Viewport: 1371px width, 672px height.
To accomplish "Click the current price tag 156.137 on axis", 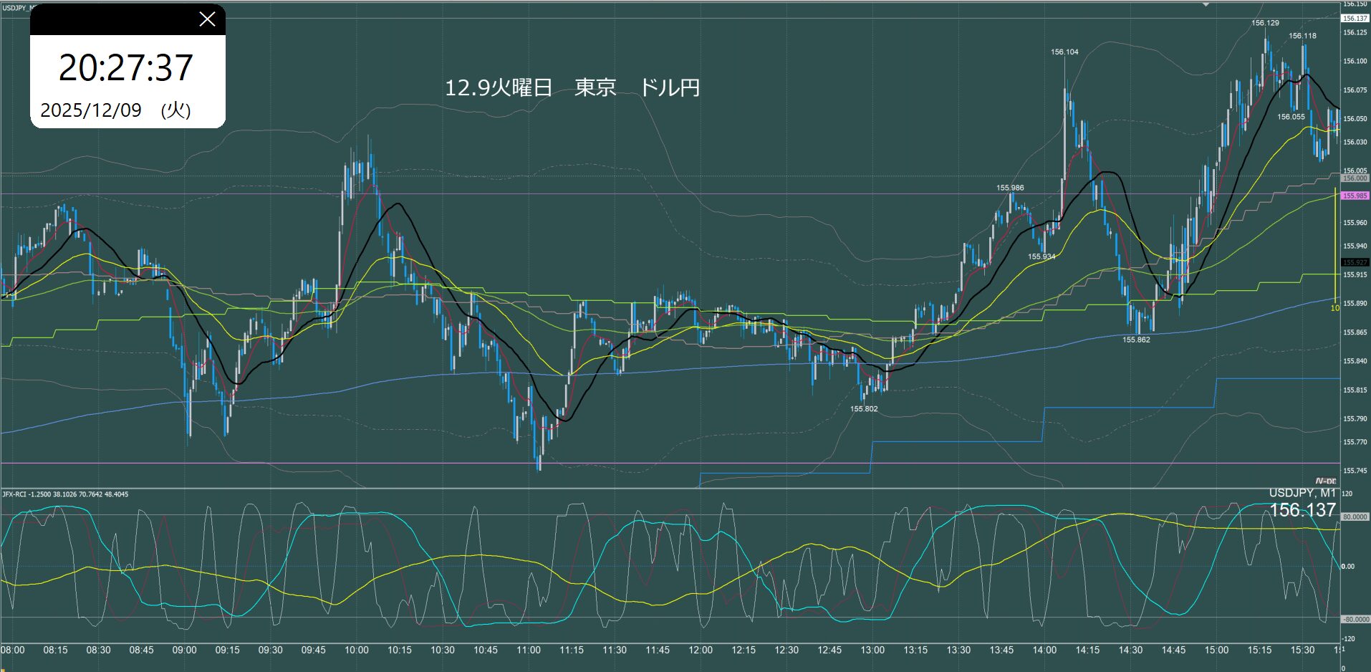I will pos(1355,18).
